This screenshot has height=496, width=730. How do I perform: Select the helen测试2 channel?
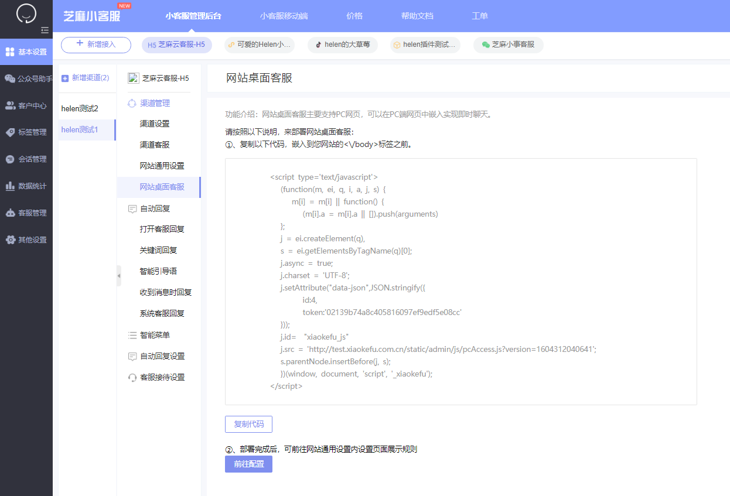[87, 108]
